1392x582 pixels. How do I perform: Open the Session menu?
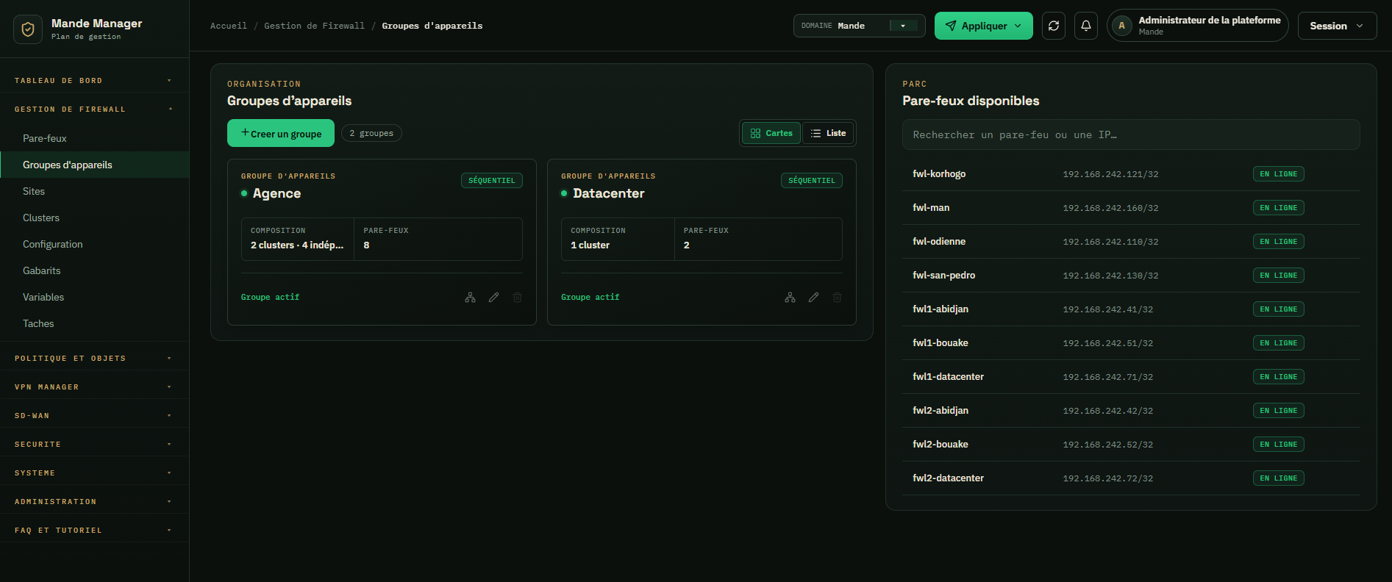(1337, 26)
